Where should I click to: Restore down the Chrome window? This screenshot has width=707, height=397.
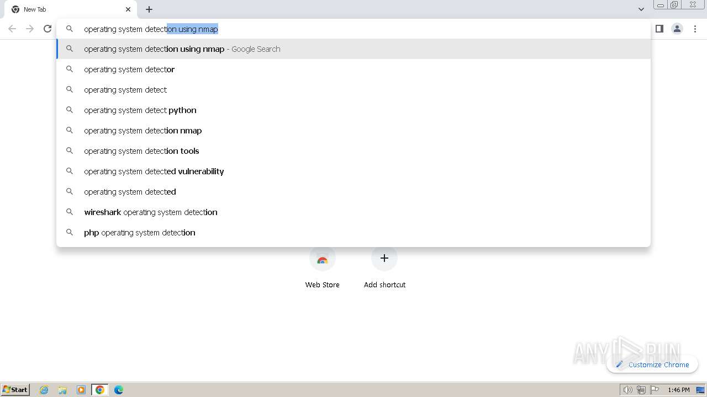coord(674,5)
